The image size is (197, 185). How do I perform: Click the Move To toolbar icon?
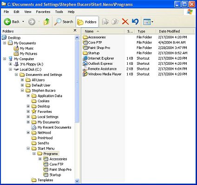(x=105, y=22)
